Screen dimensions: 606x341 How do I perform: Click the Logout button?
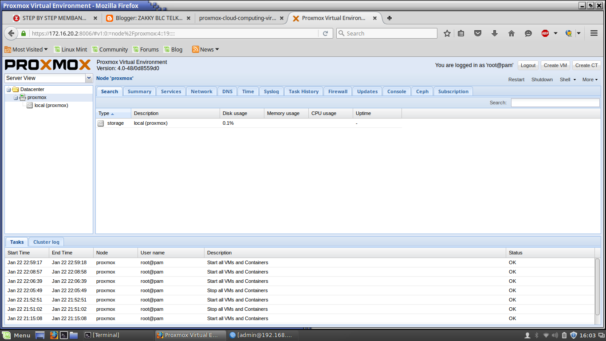(x=528, y=65)
